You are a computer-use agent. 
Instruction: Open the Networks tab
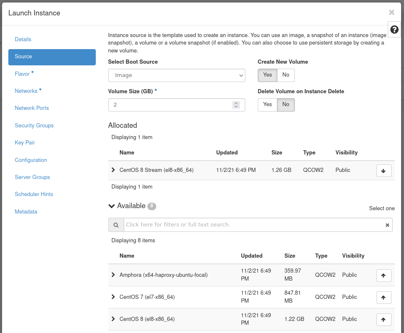coord(26,91)
